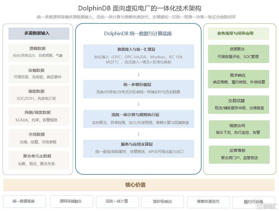Click the "业务场景与闭环应用" header box
279x211 pixels.
tap(238, 34)
